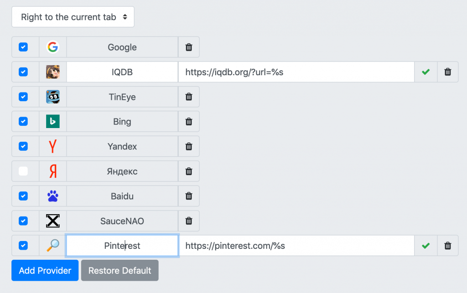Viewport: 467px width, 293px height.
Task: Enable the unchecked Яндекс provider checkbox
Action: [23, 171]
